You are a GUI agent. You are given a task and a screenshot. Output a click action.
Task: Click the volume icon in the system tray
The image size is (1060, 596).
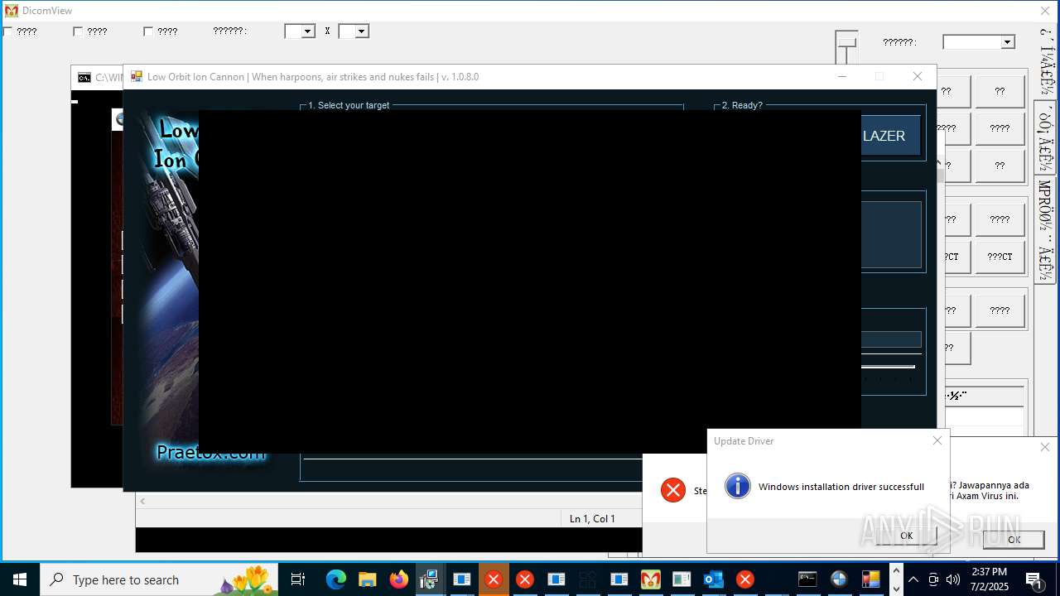point(952,579)
